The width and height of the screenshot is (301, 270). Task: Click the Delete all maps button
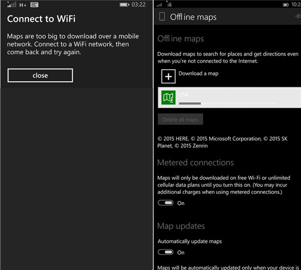180,119
